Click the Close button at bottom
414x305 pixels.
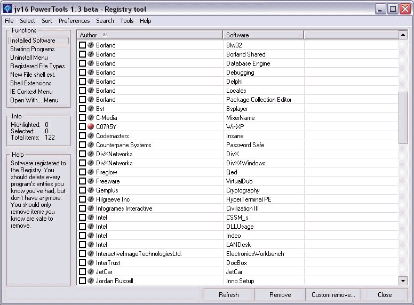coord(385,295)
